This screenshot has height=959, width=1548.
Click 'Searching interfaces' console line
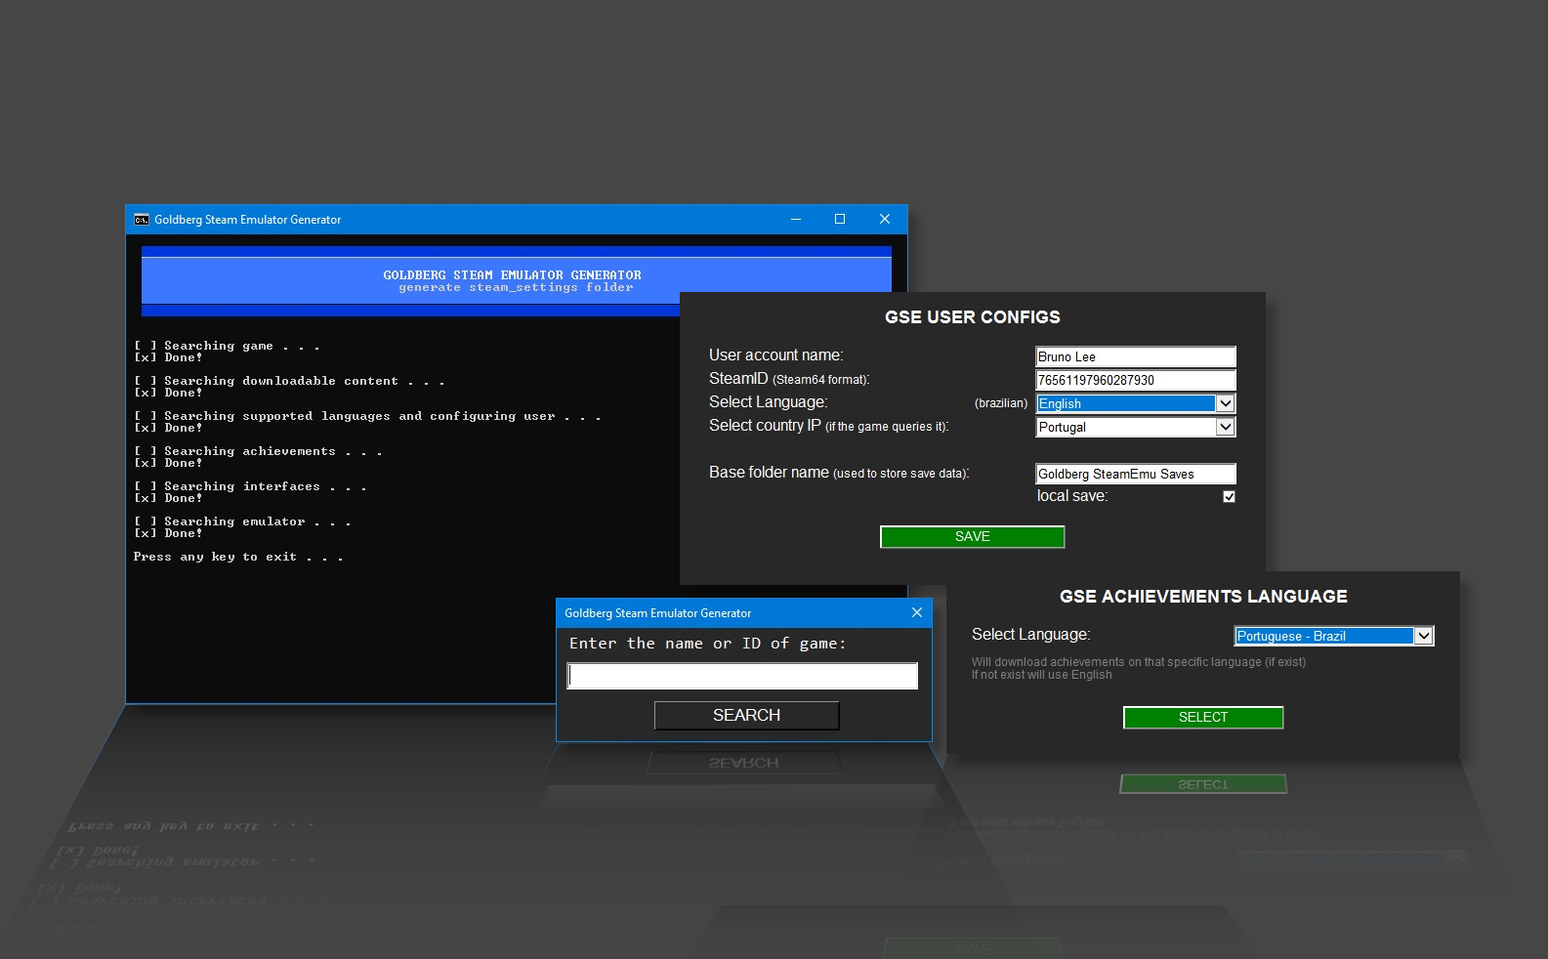[x=250, y=486]
